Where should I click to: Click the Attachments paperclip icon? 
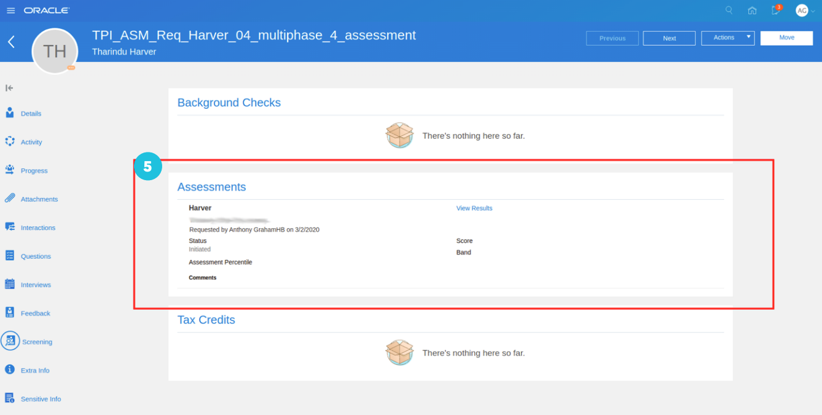[10, 199]
